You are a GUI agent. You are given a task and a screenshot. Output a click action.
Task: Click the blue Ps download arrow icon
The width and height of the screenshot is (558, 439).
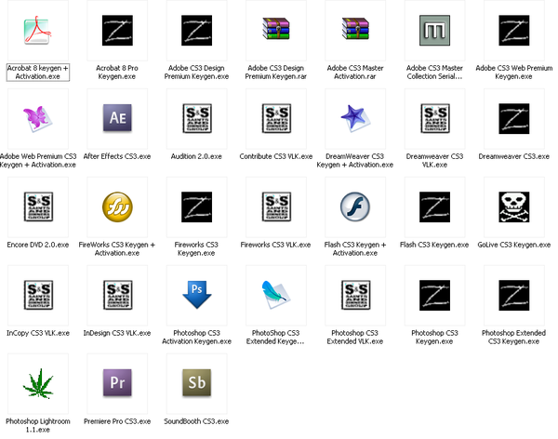tap(197, 295)
